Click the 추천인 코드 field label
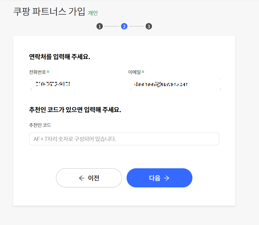Image resolution: width=259 pixels, height=225 pixels. point(40,125)
